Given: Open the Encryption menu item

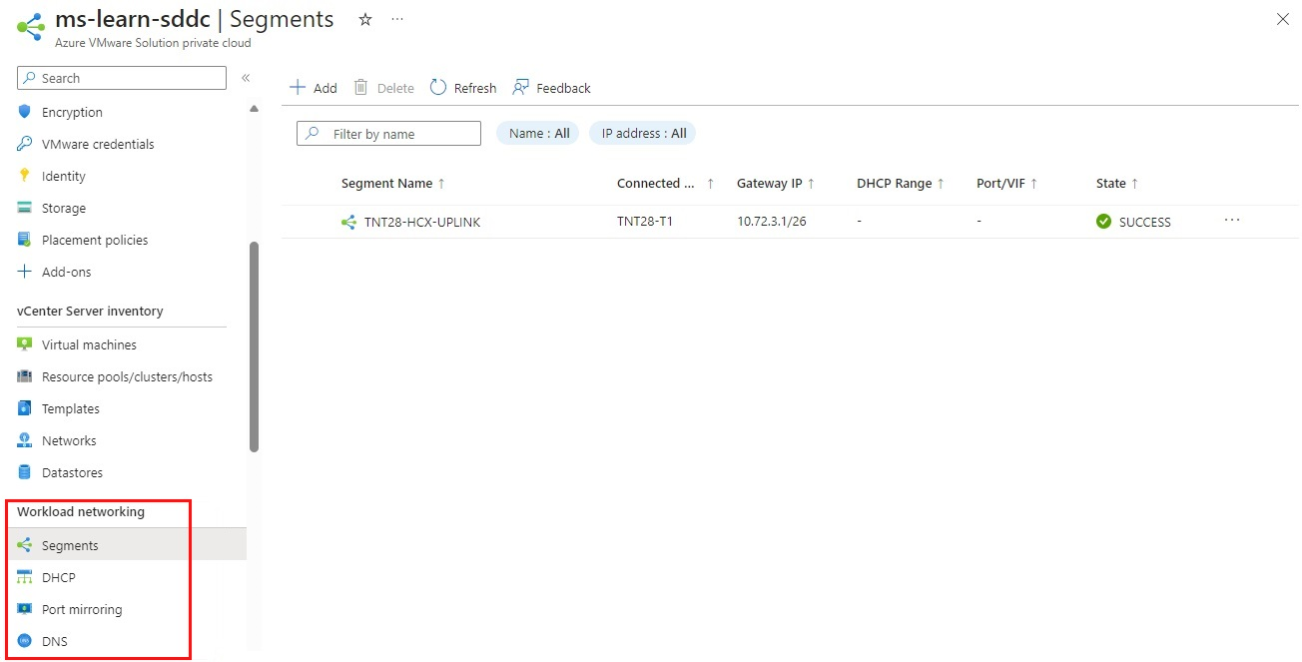Looking at the screenshot, I should coord(72,112).
